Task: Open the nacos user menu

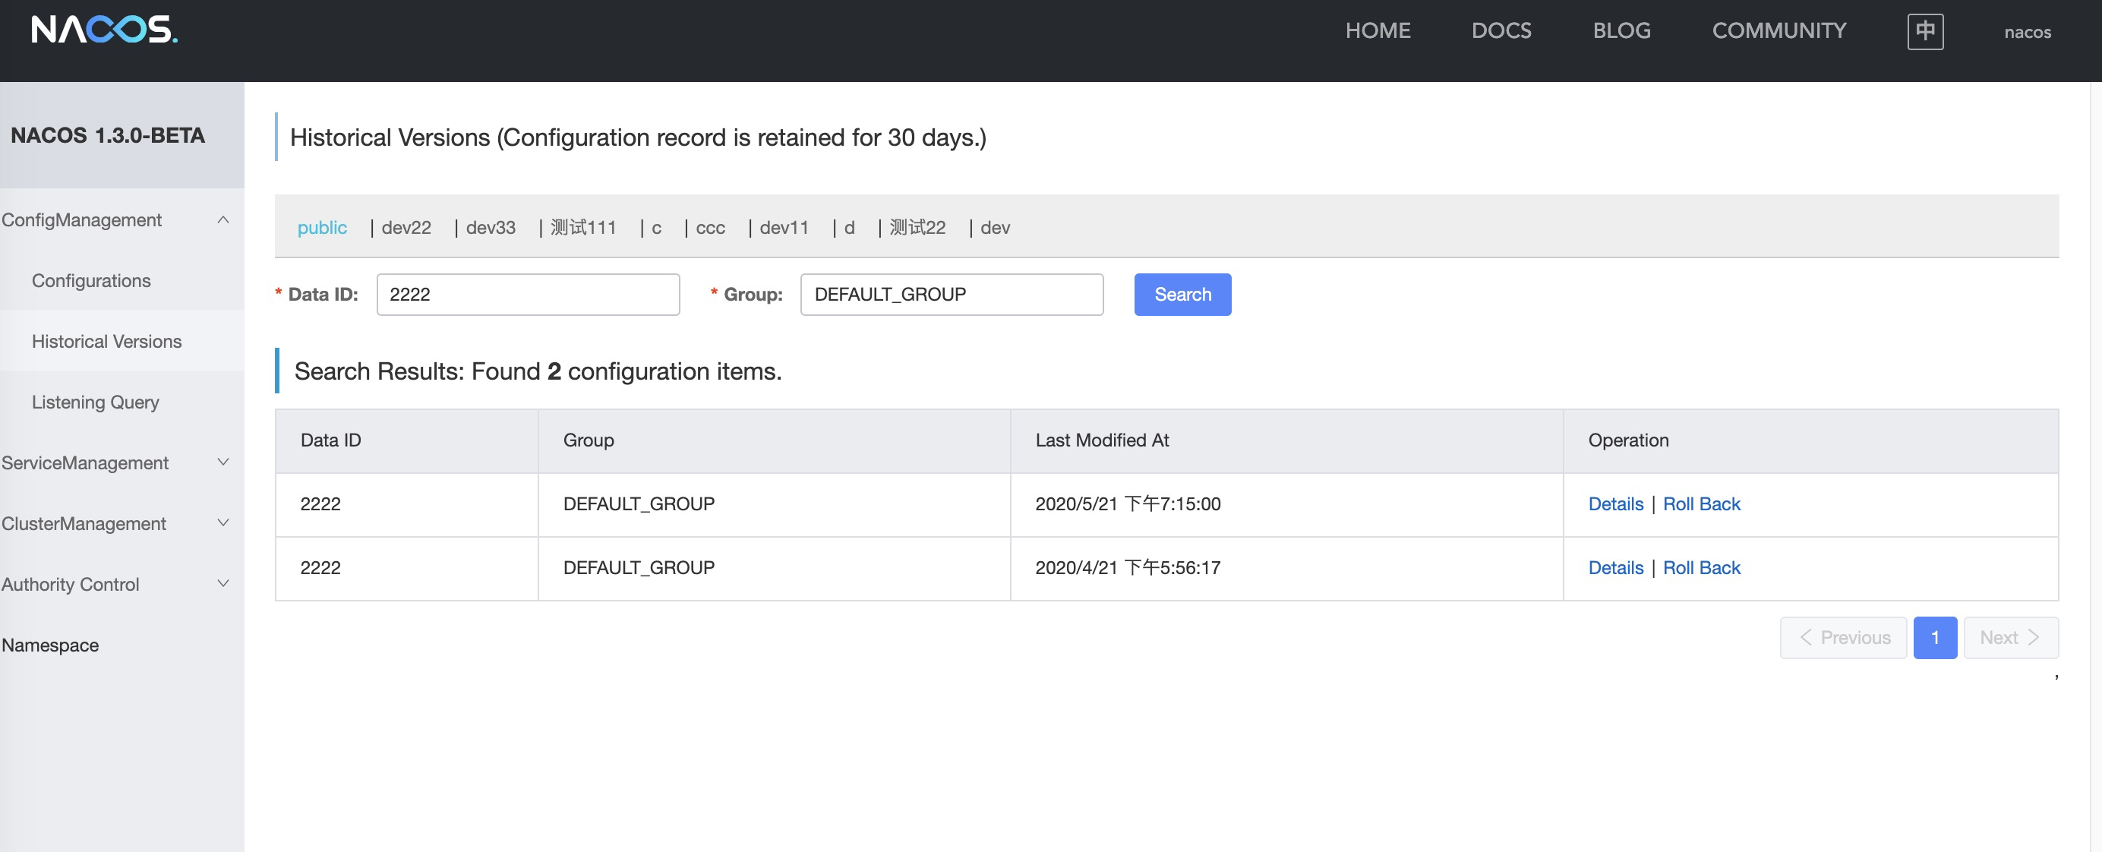Action: (x=2027, y=32)
